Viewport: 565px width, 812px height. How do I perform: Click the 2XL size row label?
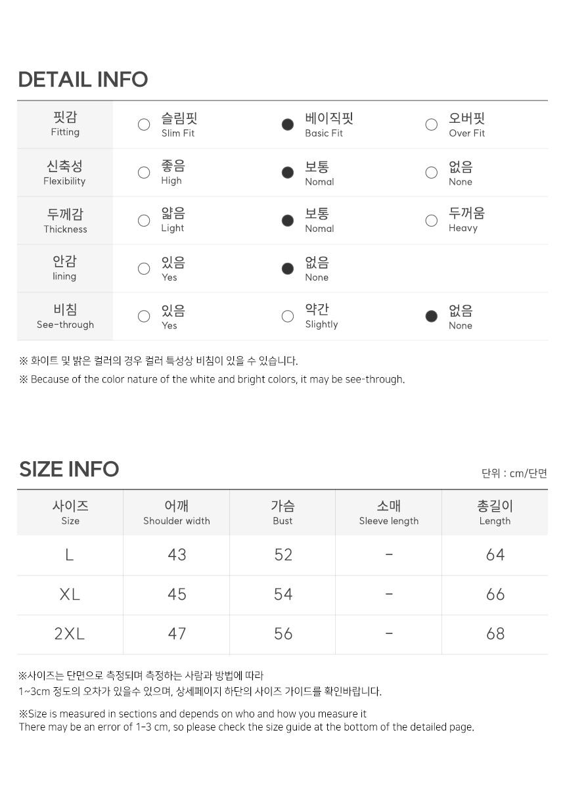(70, 634)
